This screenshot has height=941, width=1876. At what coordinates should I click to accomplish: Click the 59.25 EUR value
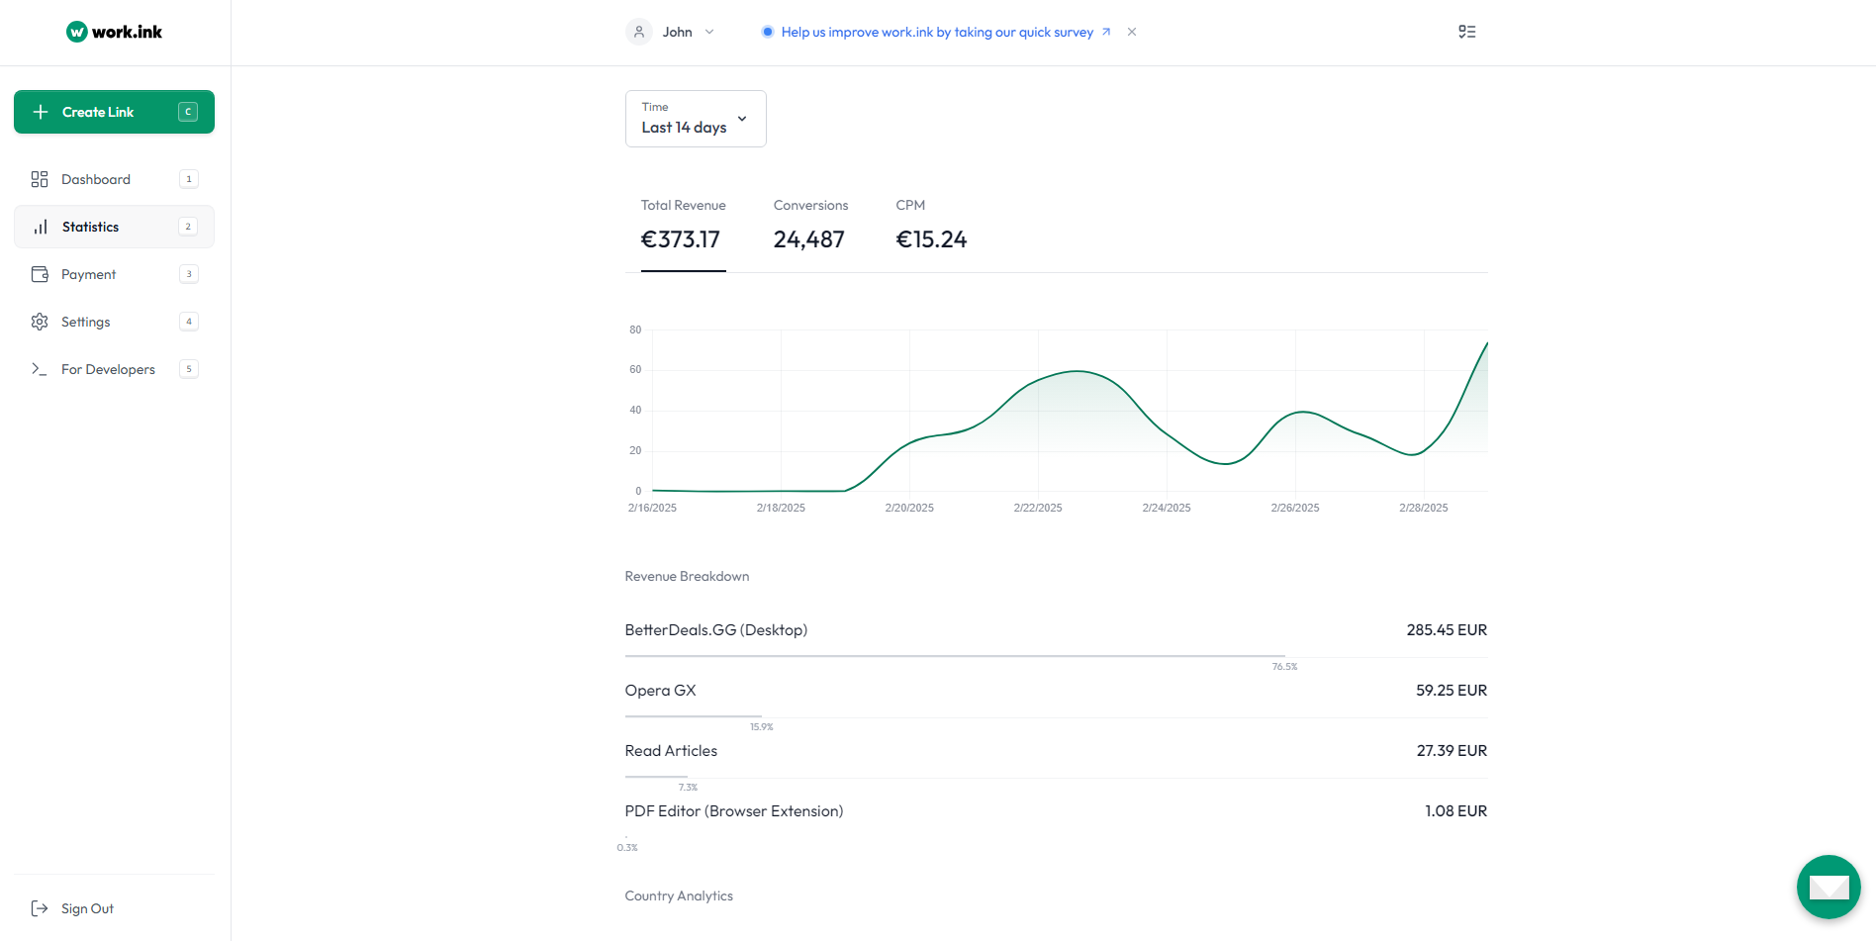pos(1452,691)
